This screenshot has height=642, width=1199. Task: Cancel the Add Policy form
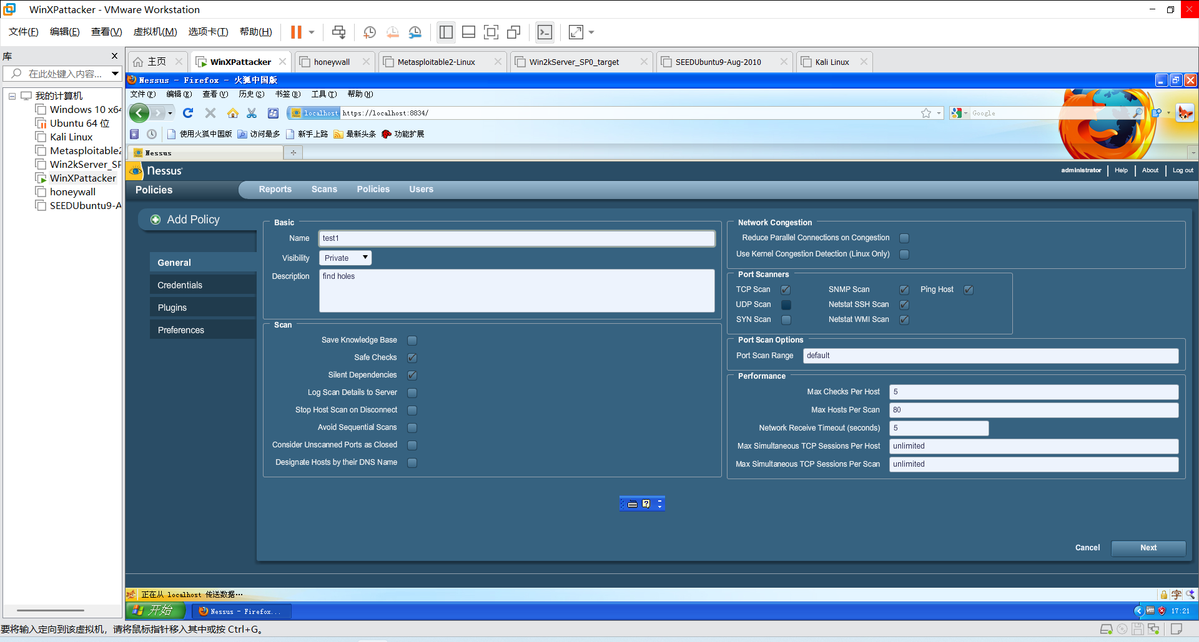pos(1087,548)
